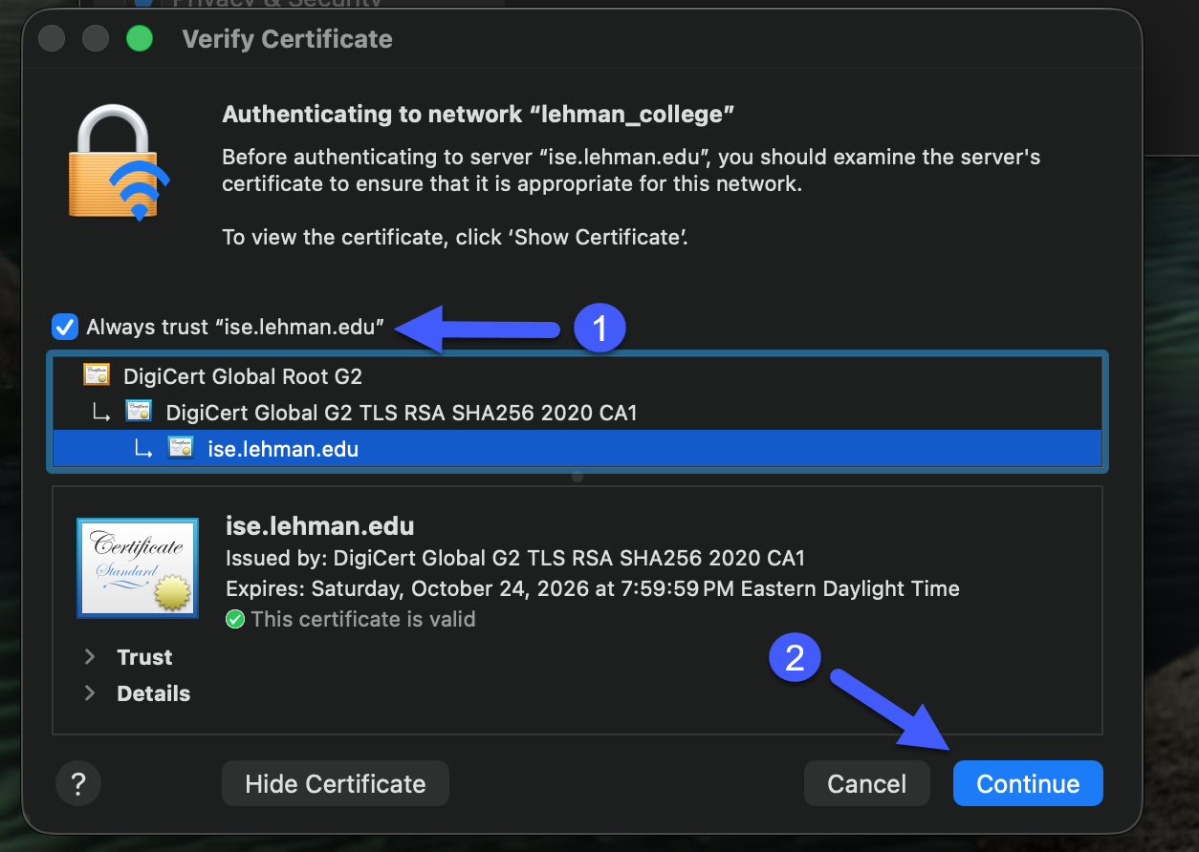The height and width of the screenshot is (852, 1199).
Task: Click the Verify Certificate window title
Action: pos(287,39)
